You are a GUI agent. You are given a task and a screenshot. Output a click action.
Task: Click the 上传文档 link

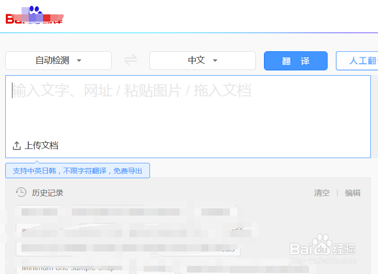click(41, 146)
